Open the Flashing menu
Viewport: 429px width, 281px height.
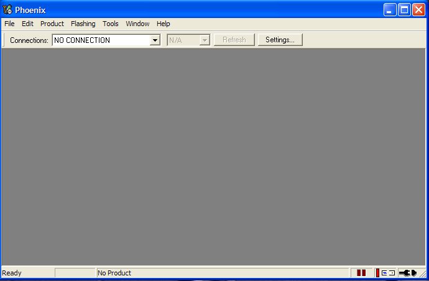click(83, 24)
